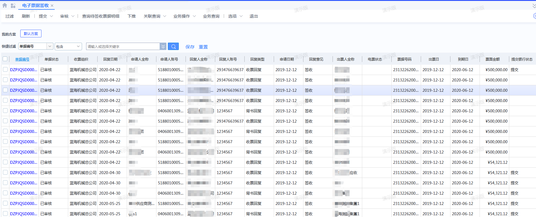Click 已审核 status in the first row
The width and height of the screenshot is (536, 217).
[x=46, y=70]
